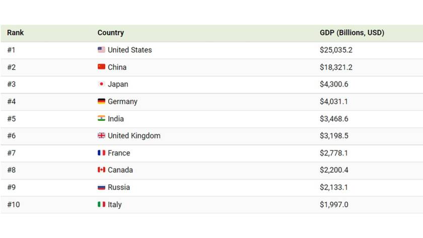Click the Country column header
The width and height of the screenshot is (423, 238).
111,33
